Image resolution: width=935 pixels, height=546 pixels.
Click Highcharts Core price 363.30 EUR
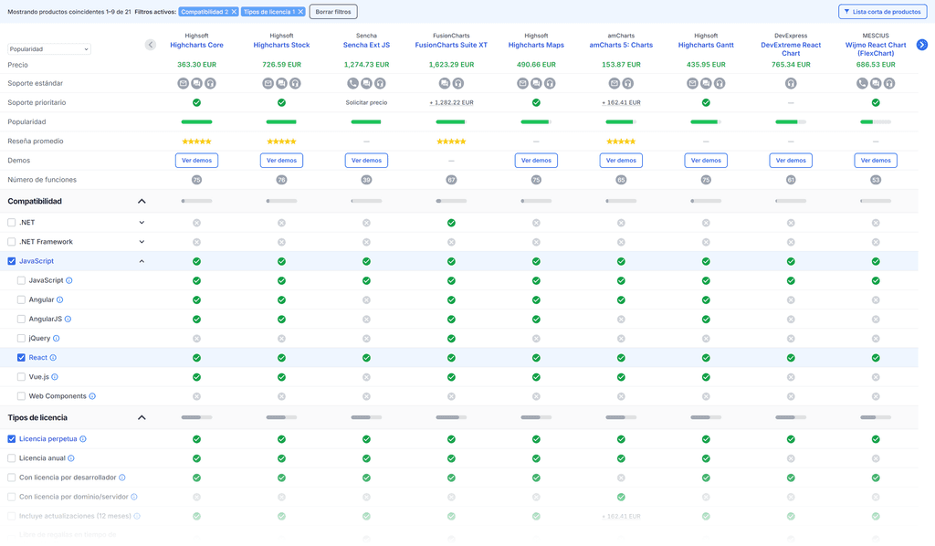tap(197, 65)
